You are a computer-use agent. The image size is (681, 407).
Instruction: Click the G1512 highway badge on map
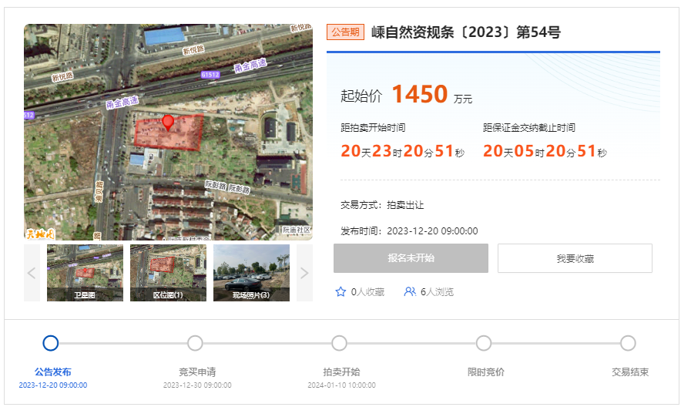tap(210, 75)
